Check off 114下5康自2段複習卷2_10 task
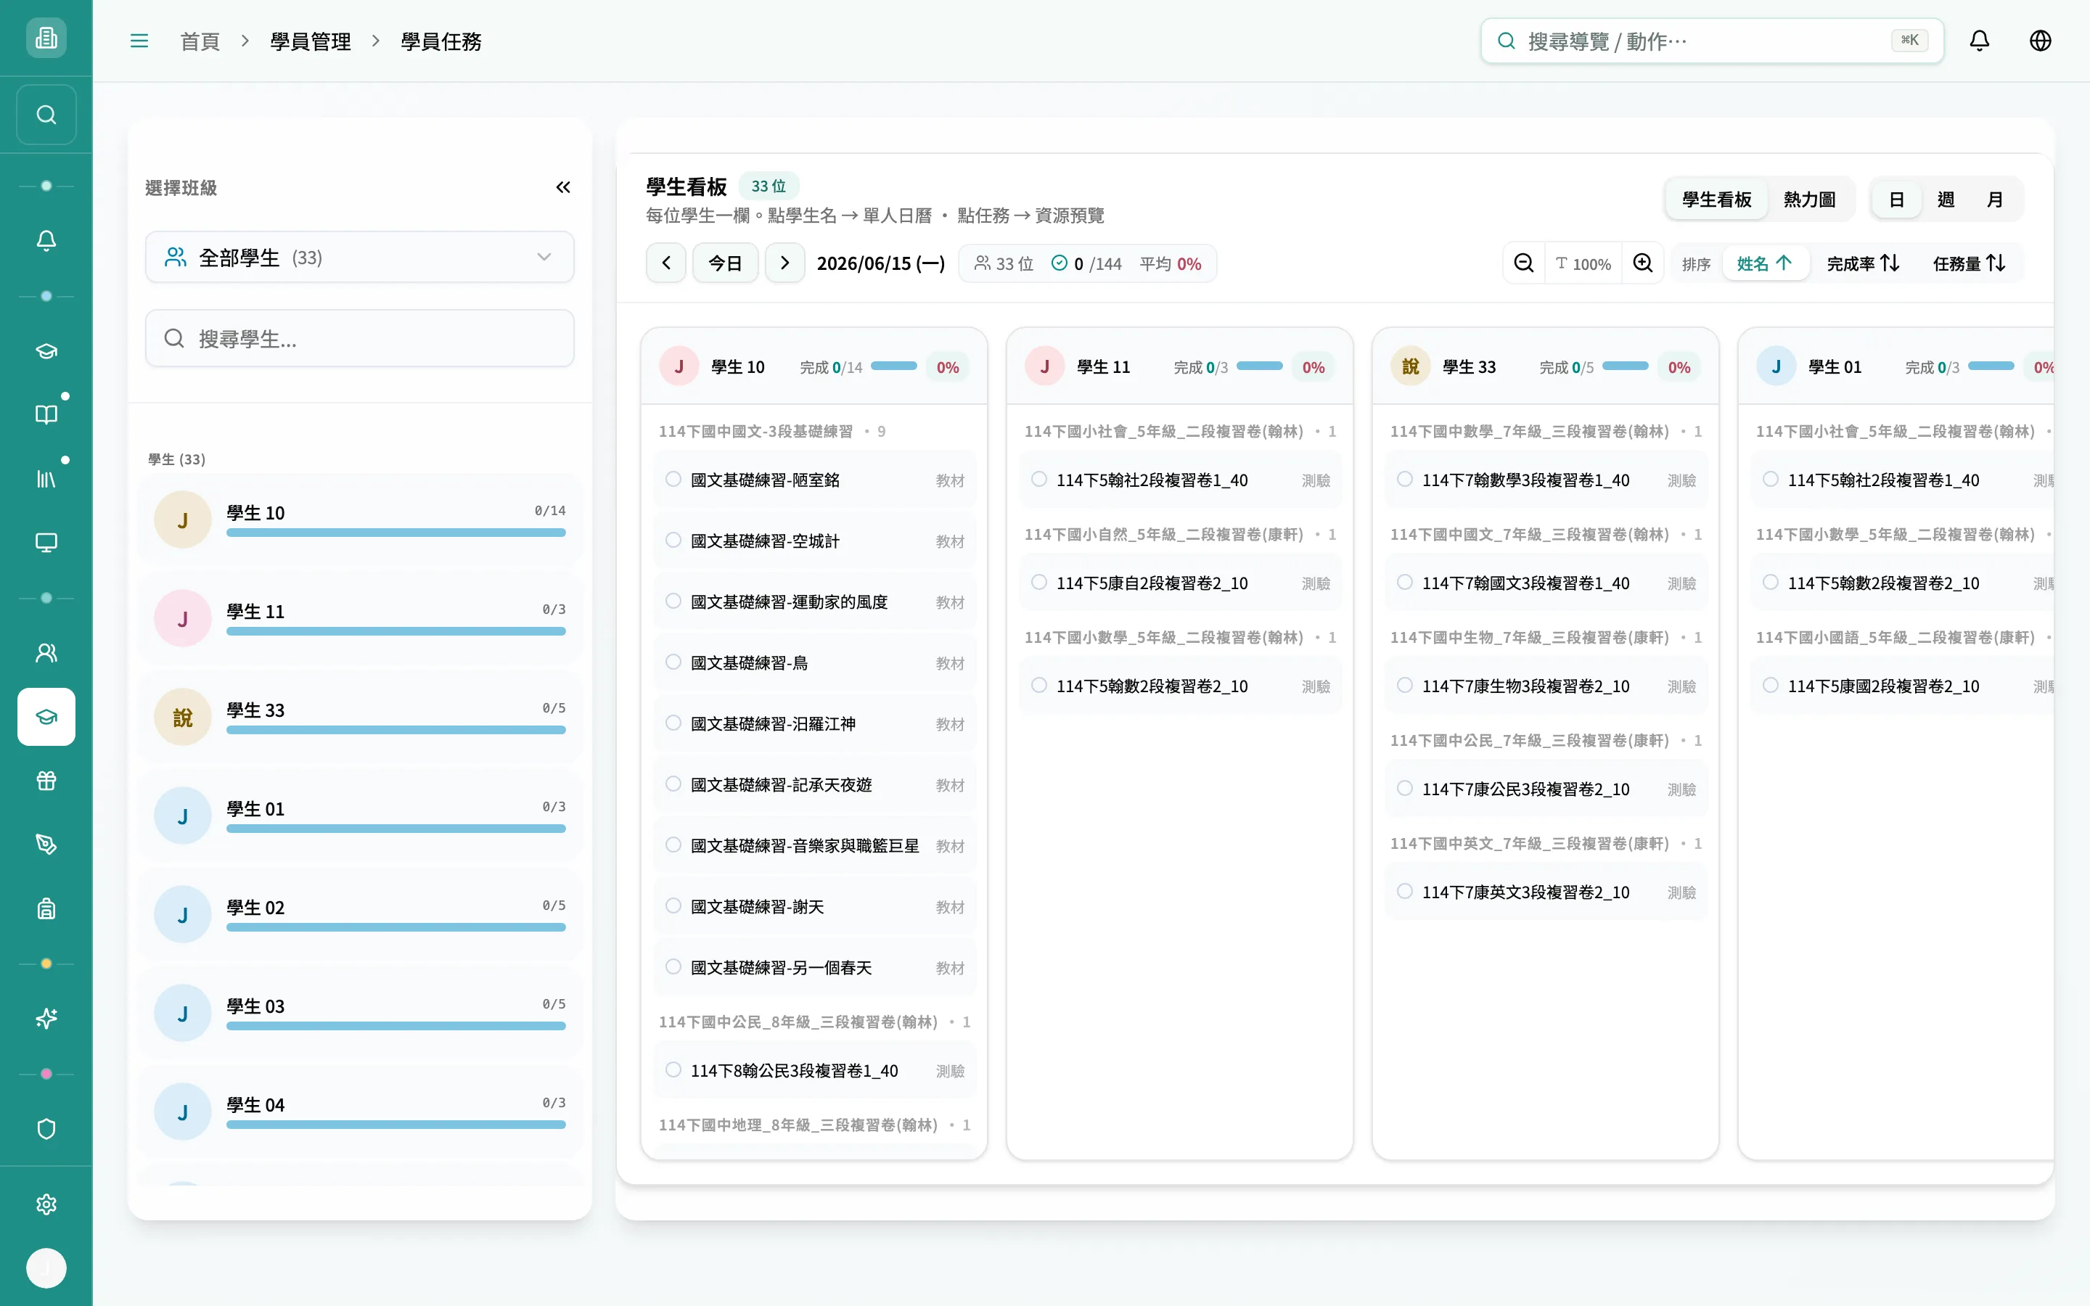Image resolution: width=2090 pixels, height=1306 pixels. pyautogui.click(x=1039, y=582)
